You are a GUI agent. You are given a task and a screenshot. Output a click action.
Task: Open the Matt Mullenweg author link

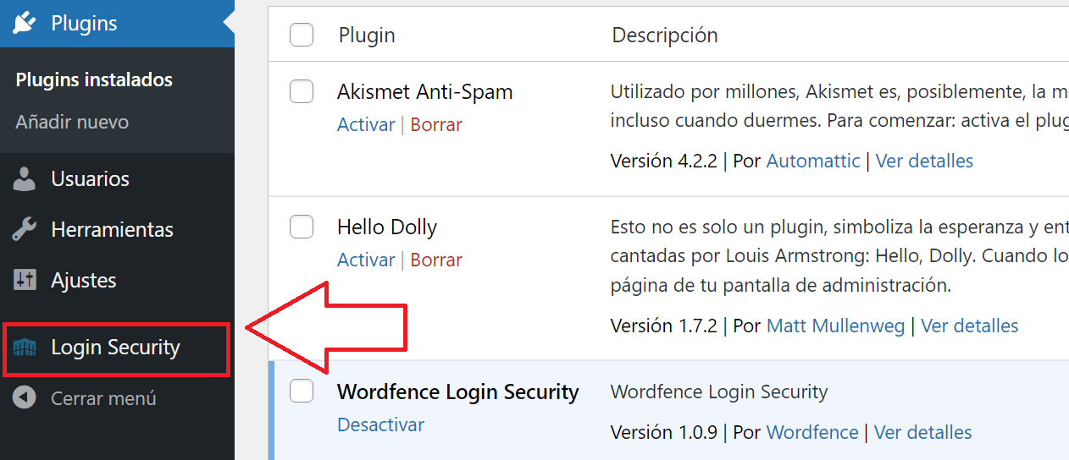point(835,326)
